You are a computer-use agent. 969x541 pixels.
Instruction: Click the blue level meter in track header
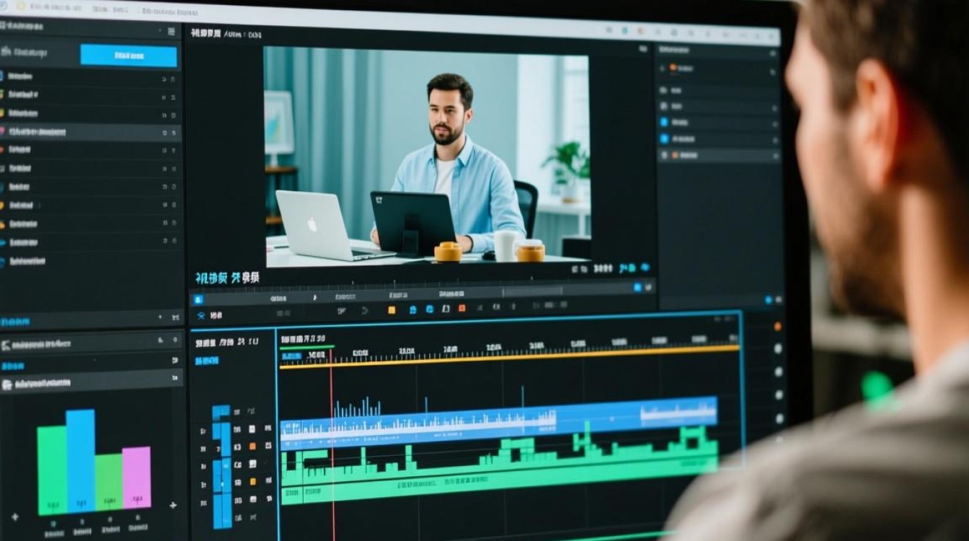[x=222, y=465]
